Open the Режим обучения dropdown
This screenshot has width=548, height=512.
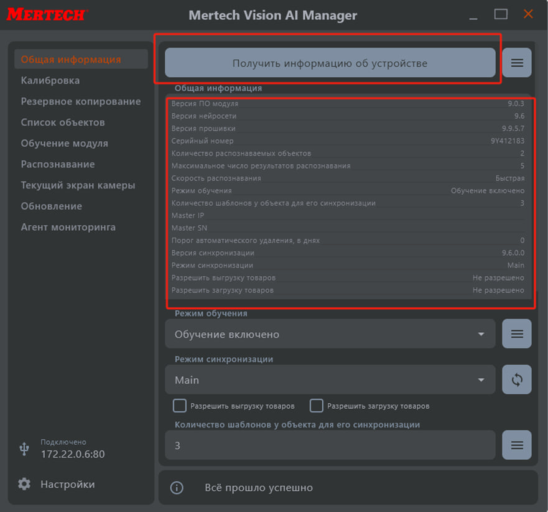(330, 334)
